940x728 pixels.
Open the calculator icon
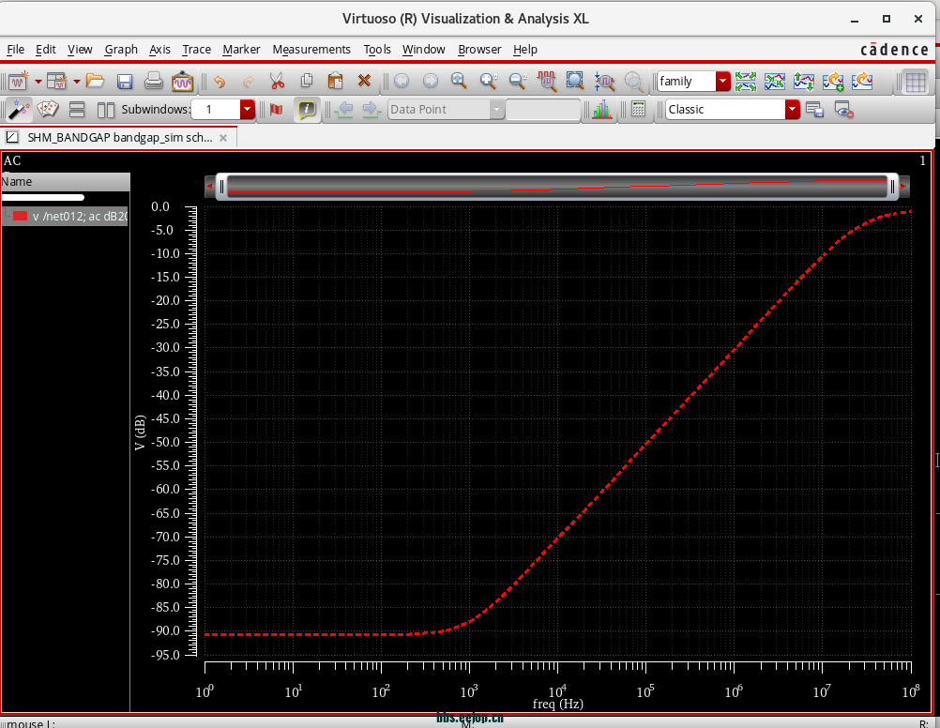click(x=639, y=109)
